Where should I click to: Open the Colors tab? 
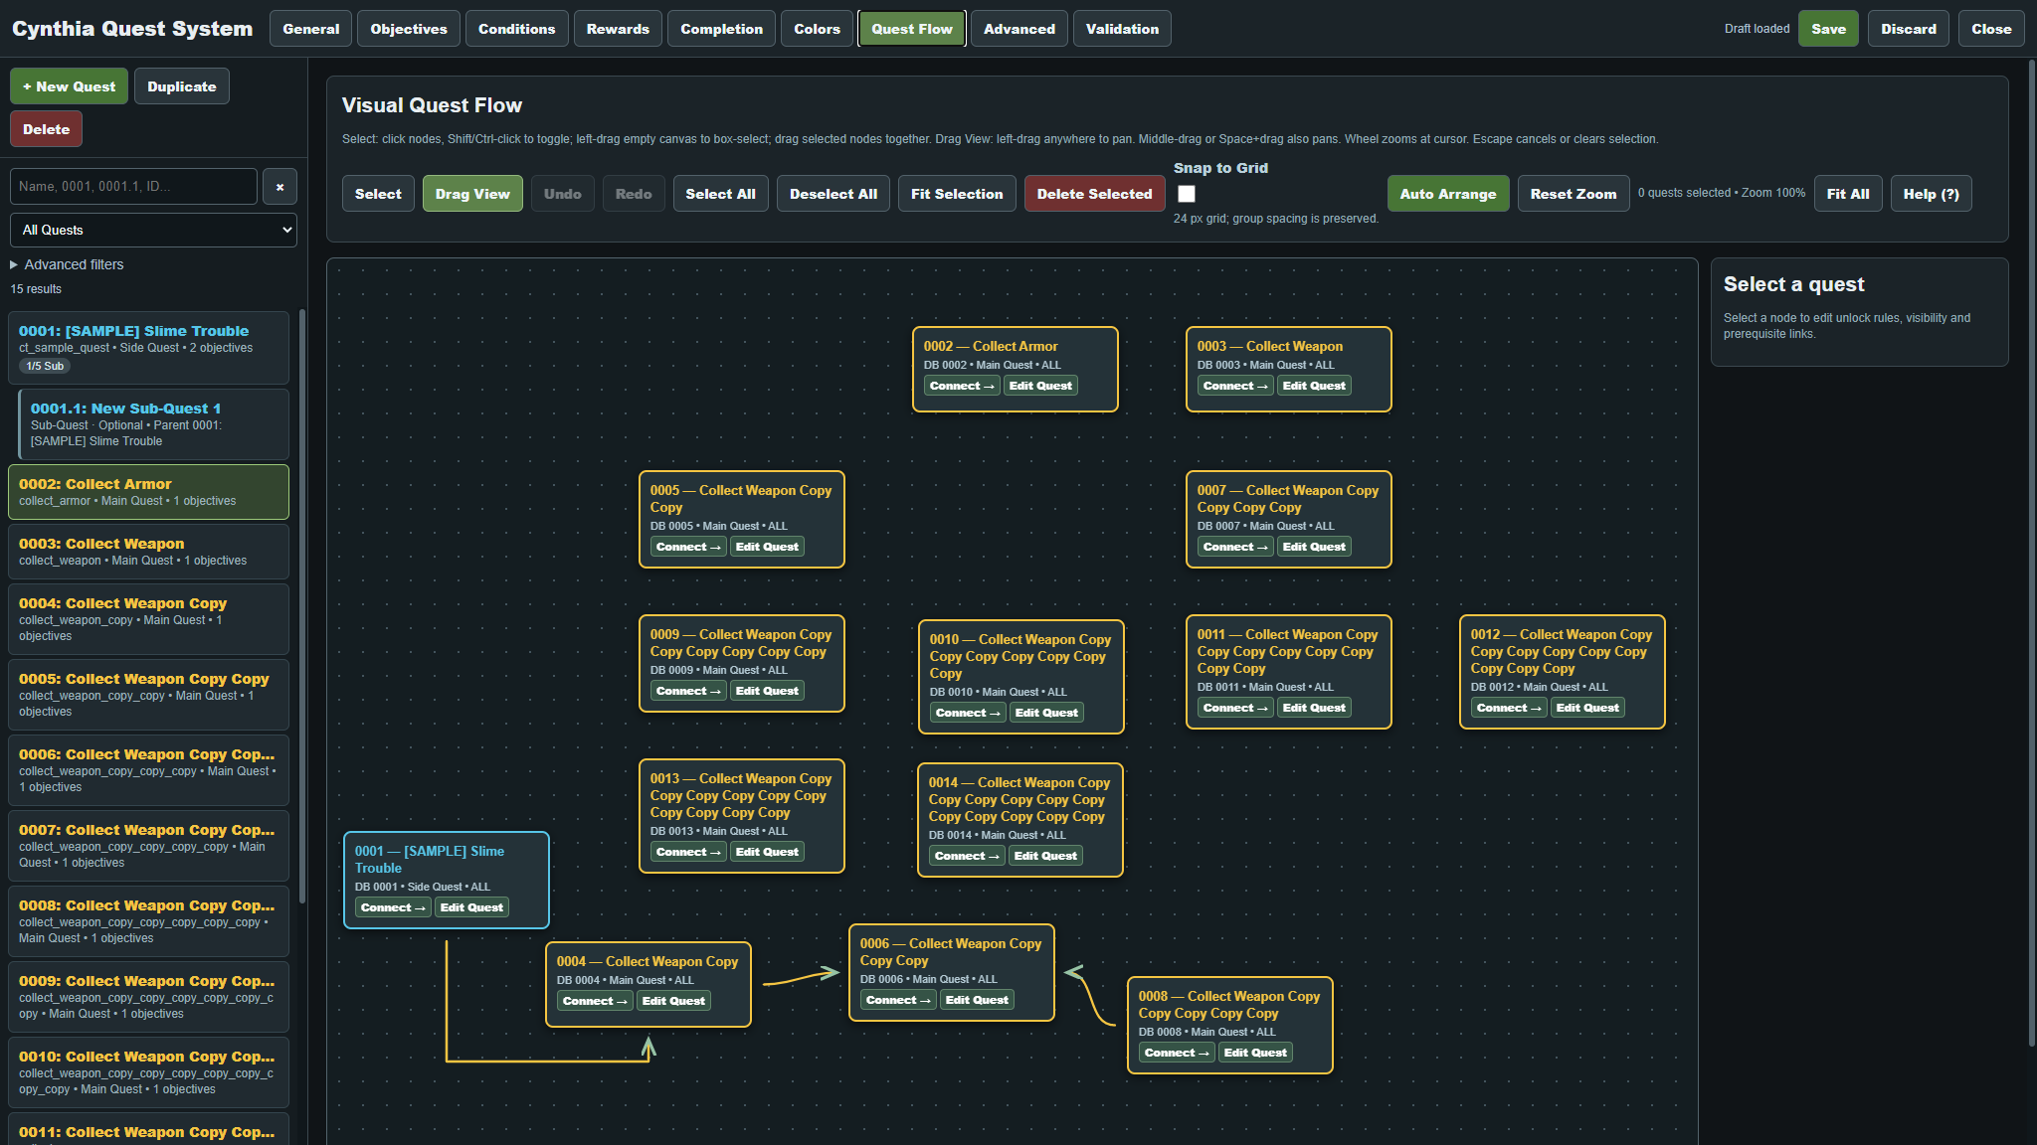[x=817, y=29]
